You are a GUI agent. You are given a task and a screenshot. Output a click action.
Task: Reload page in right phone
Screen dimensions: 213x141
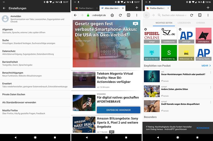[191, 15]
